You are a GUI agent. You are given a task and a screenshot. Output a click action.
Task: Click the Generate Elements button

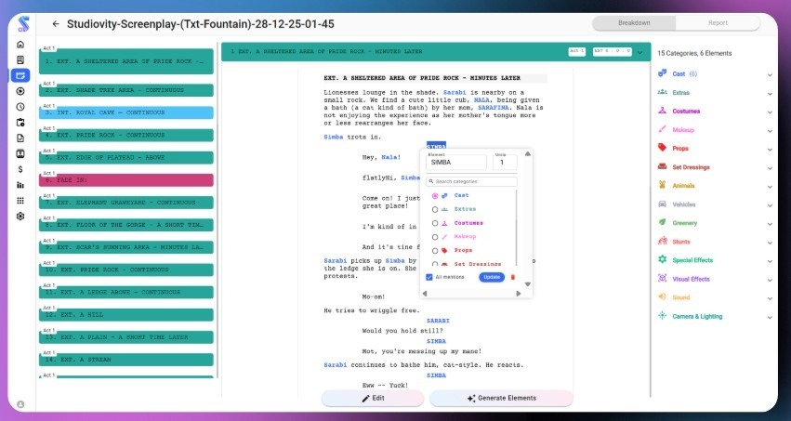[501, 399]
